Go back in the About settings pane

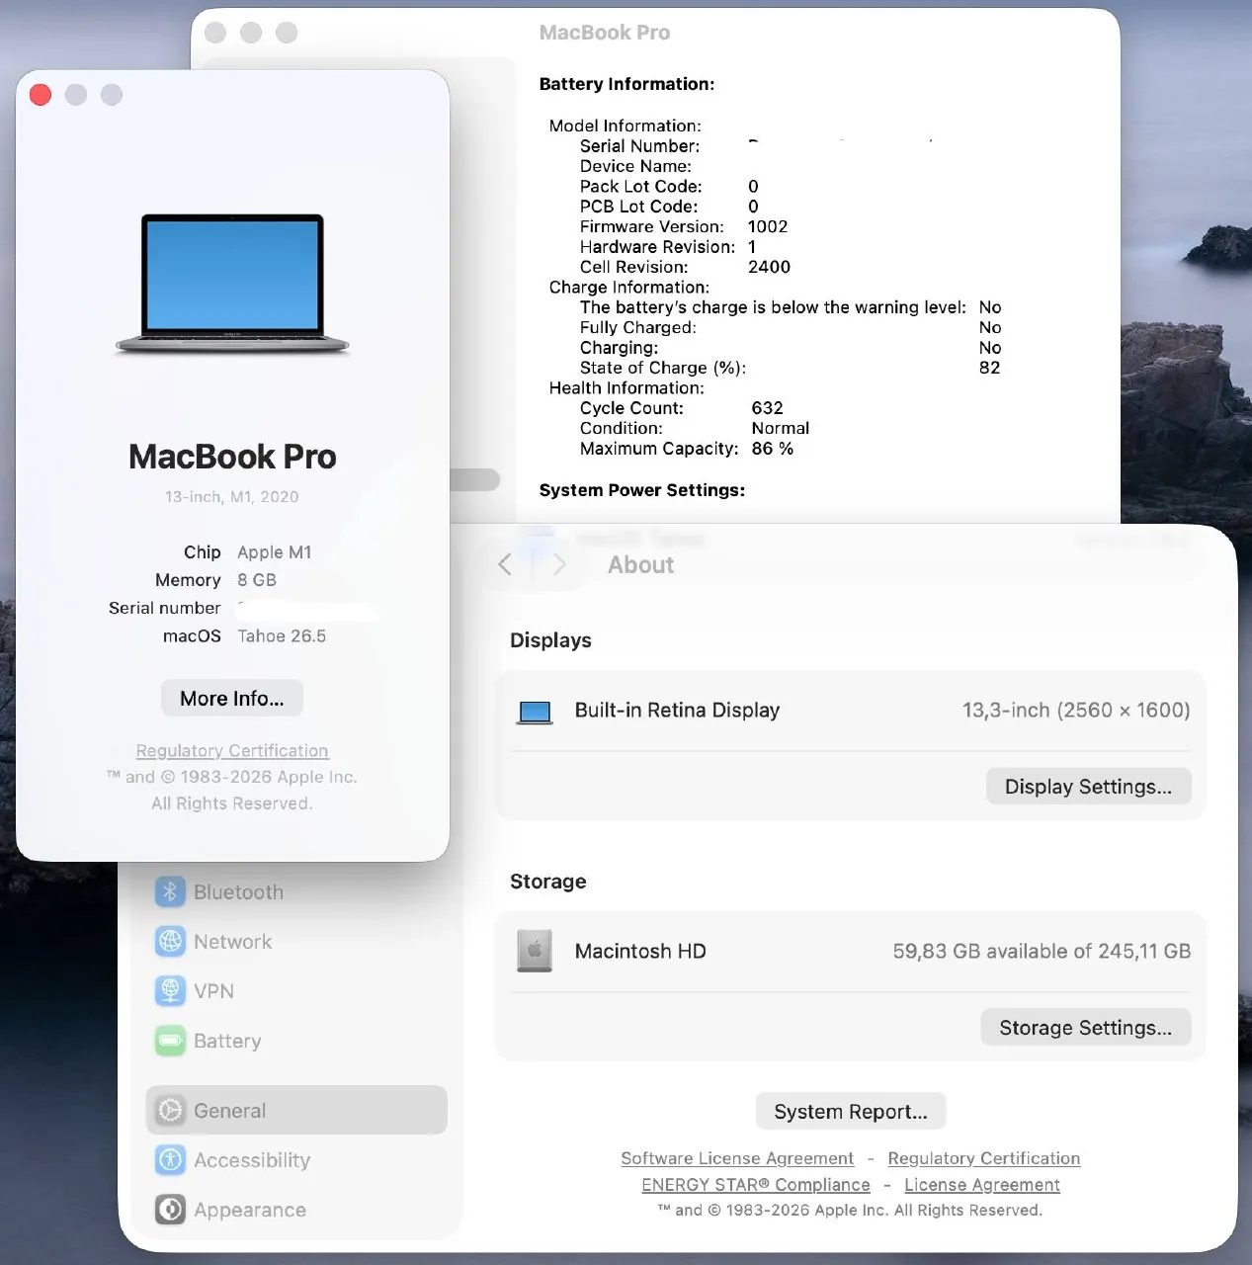pos(505,564)
